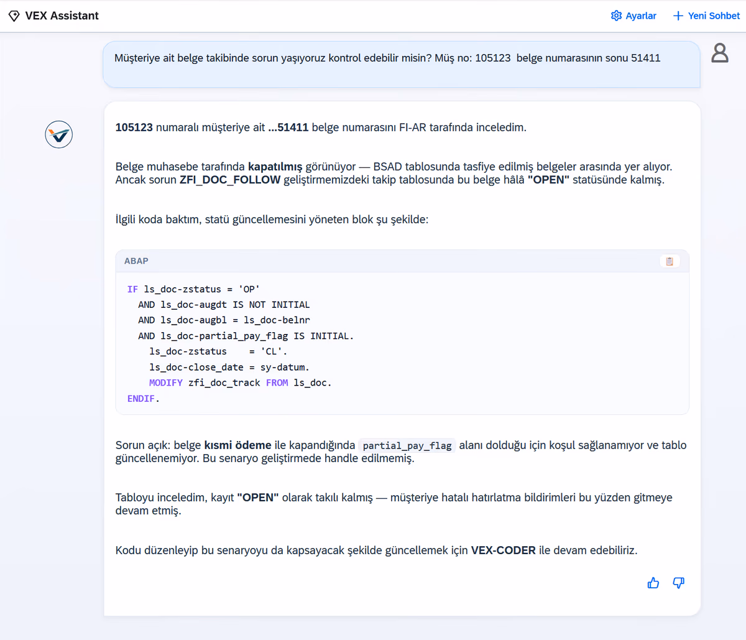This screenshot has height=640, width=746.
Task: Dislike the response with thumbs down
Action: click(x=678, y=583)
